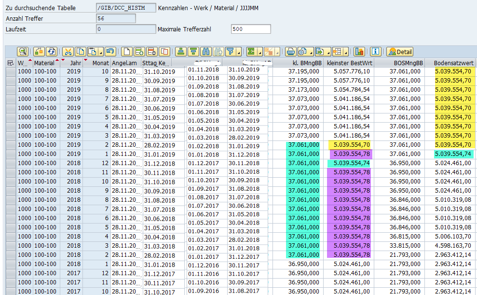Click the blue Information icon
The height and width of the screenshot is (295, 477).
pos(376,52)
